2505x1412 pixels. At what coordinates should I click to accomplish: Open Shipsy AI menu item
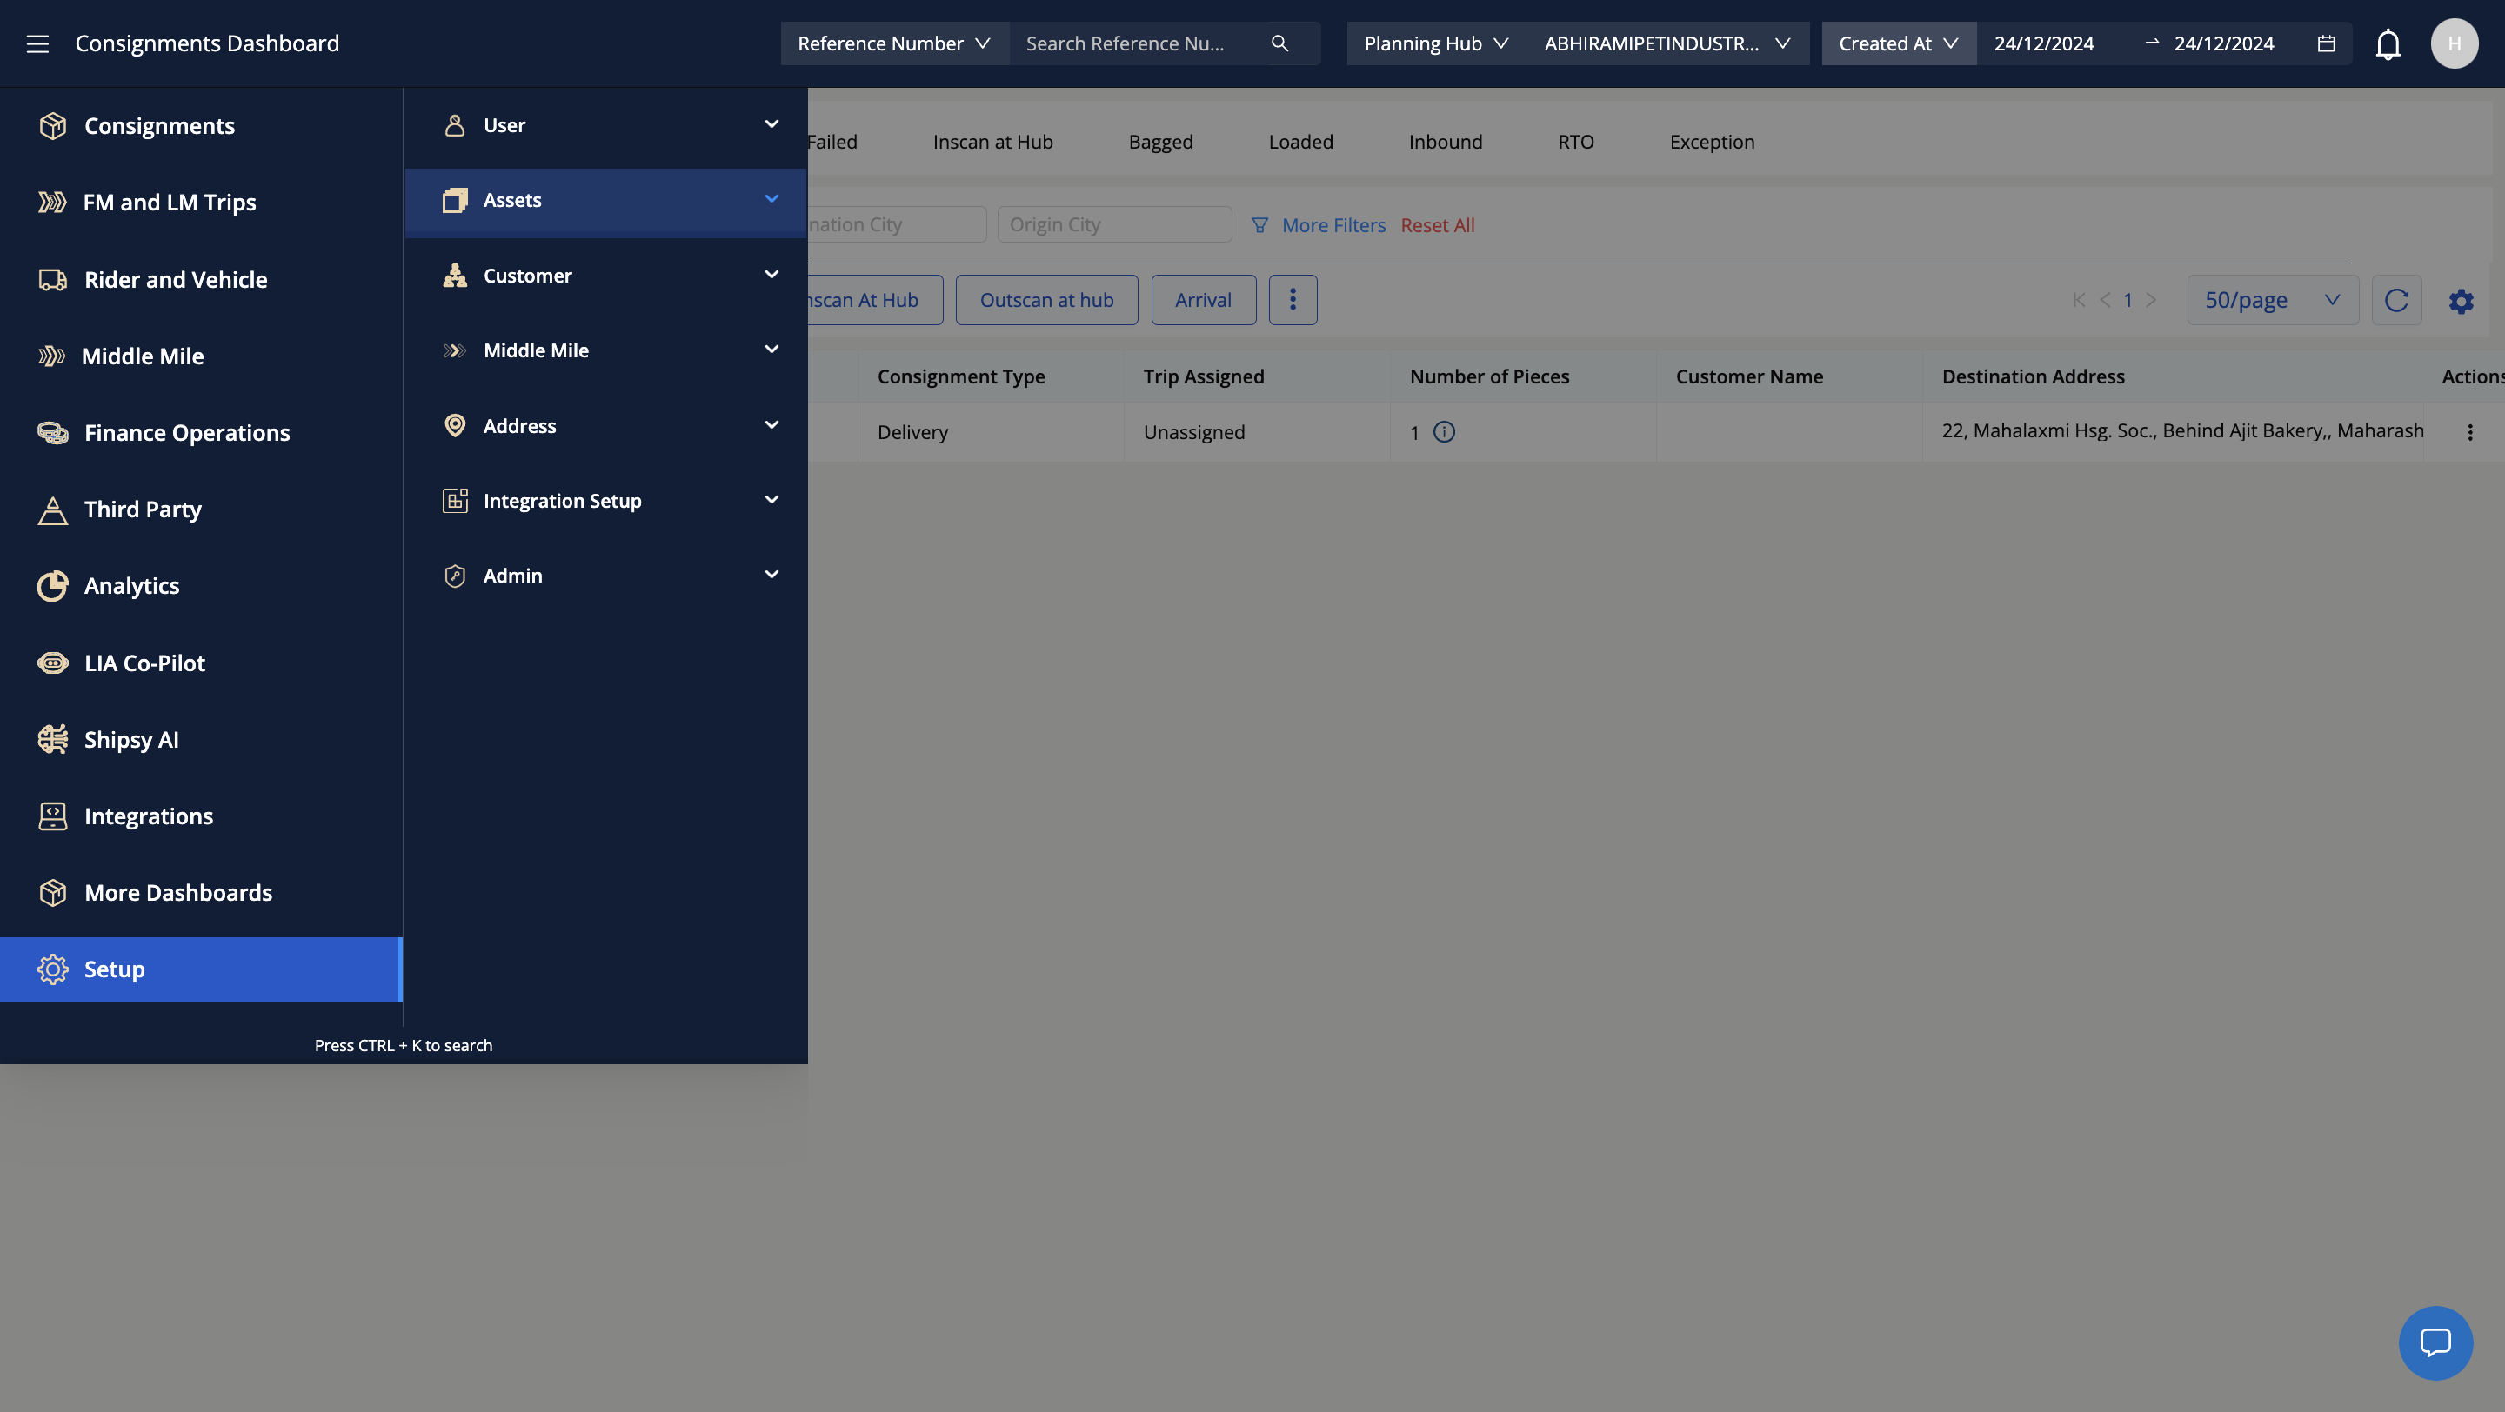(x=201, y=740)
